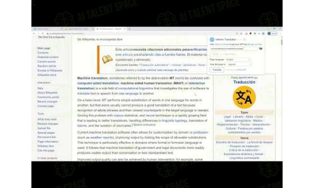Open About Wikipedia link
314x188 pixels.
point(47,93)
